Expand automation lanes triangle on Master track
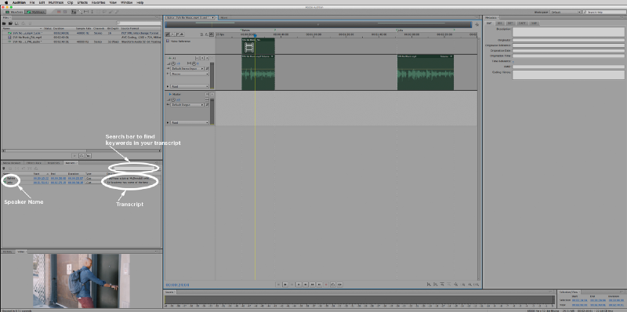 168,123
